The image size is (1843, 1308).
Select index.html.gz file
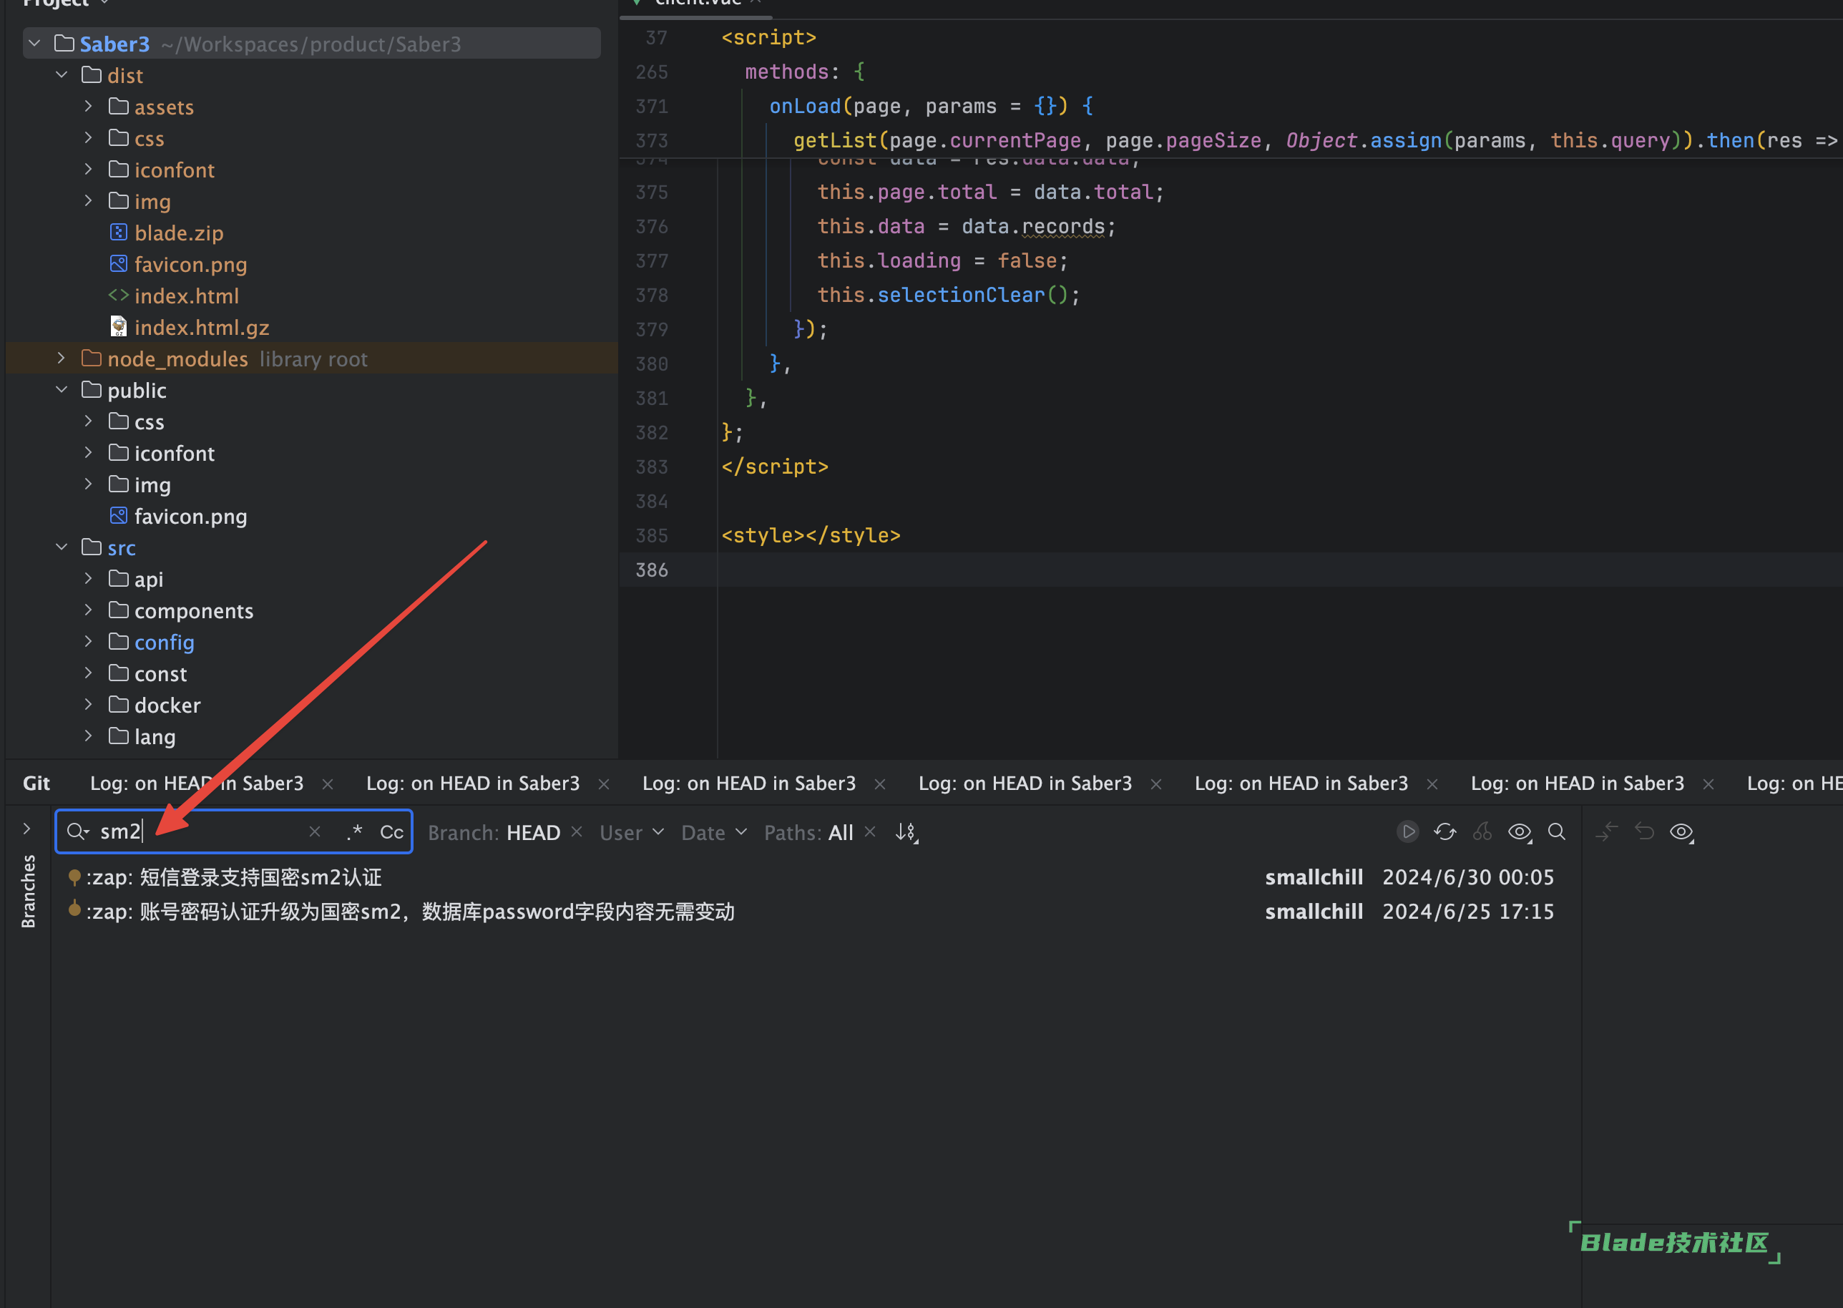coord(201,327)
